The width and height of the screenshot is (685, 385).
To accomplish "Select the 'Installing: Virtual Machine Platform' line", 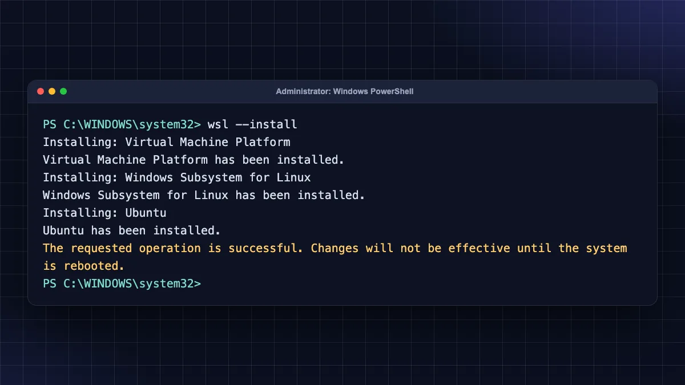I will 167,142.
